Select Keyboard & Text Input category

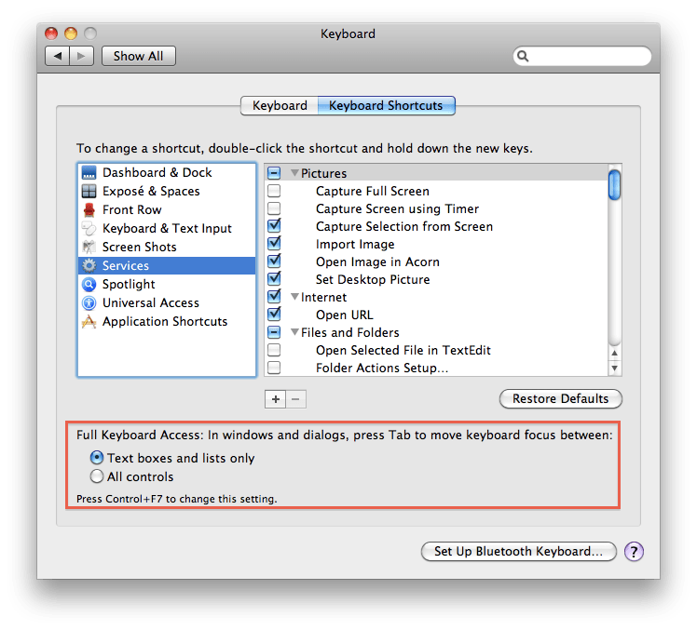(x=167, y=229)
